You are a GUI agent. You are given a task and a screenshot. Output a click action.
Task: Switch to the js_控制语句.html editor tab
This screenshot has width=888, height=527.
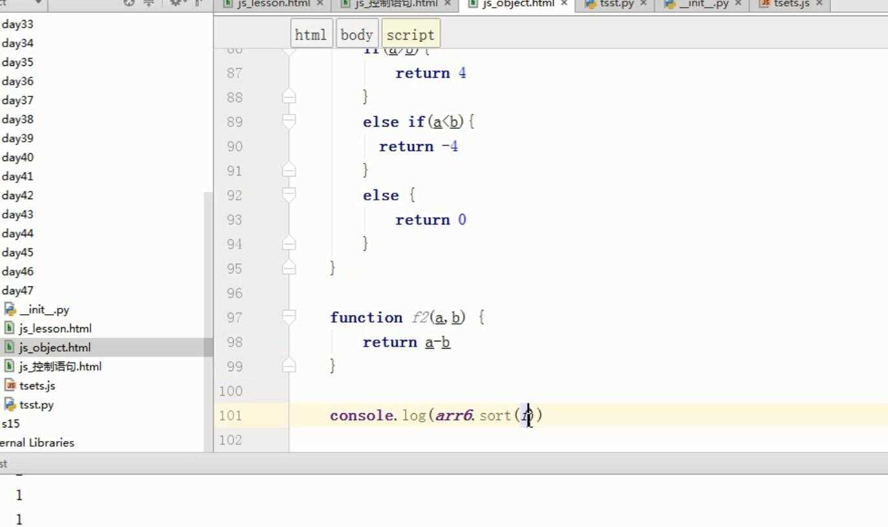(x=395, y=4)
